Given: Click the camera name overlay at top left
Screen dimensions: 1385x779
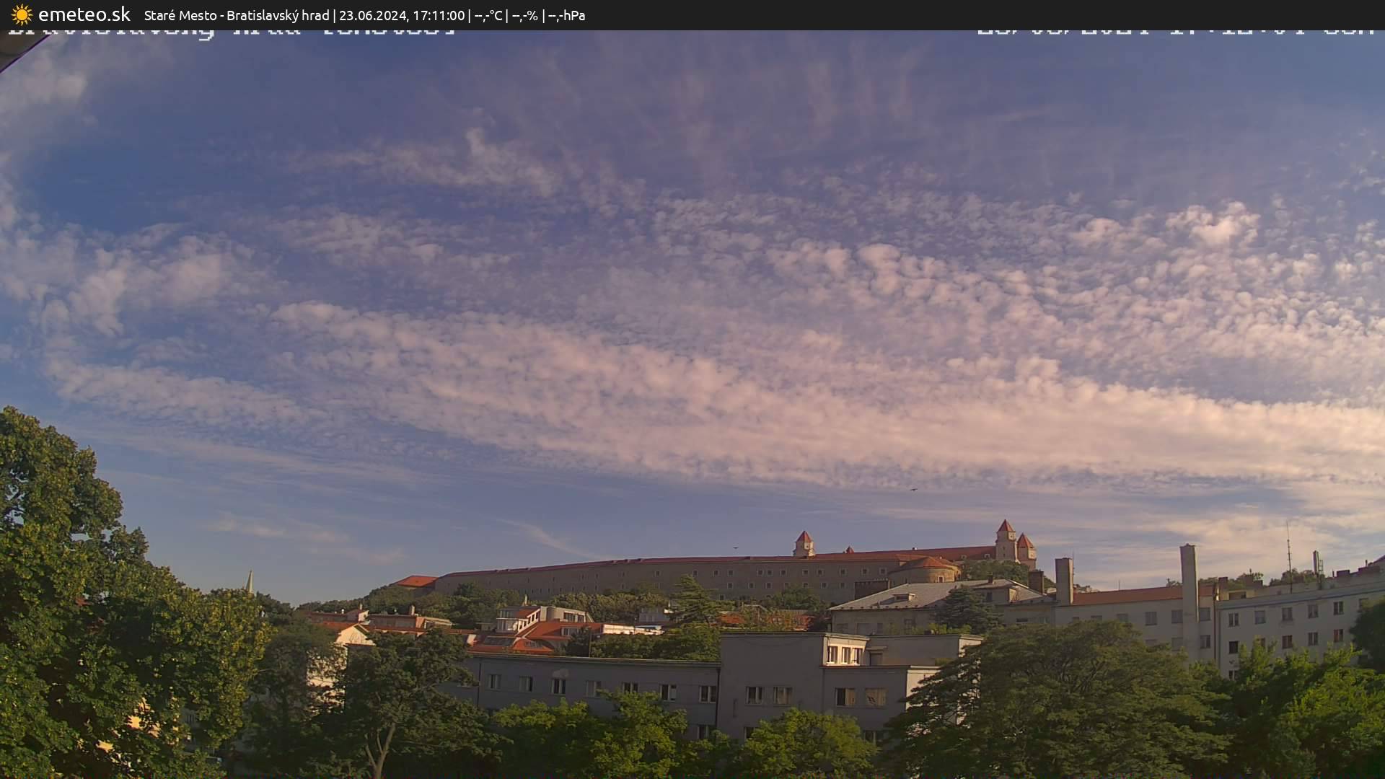Looking at the screenshot, I should pos(231,32).
